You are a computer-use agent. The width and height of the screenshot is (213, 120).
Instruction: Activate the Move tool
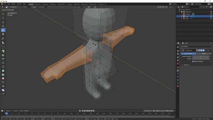3,22
